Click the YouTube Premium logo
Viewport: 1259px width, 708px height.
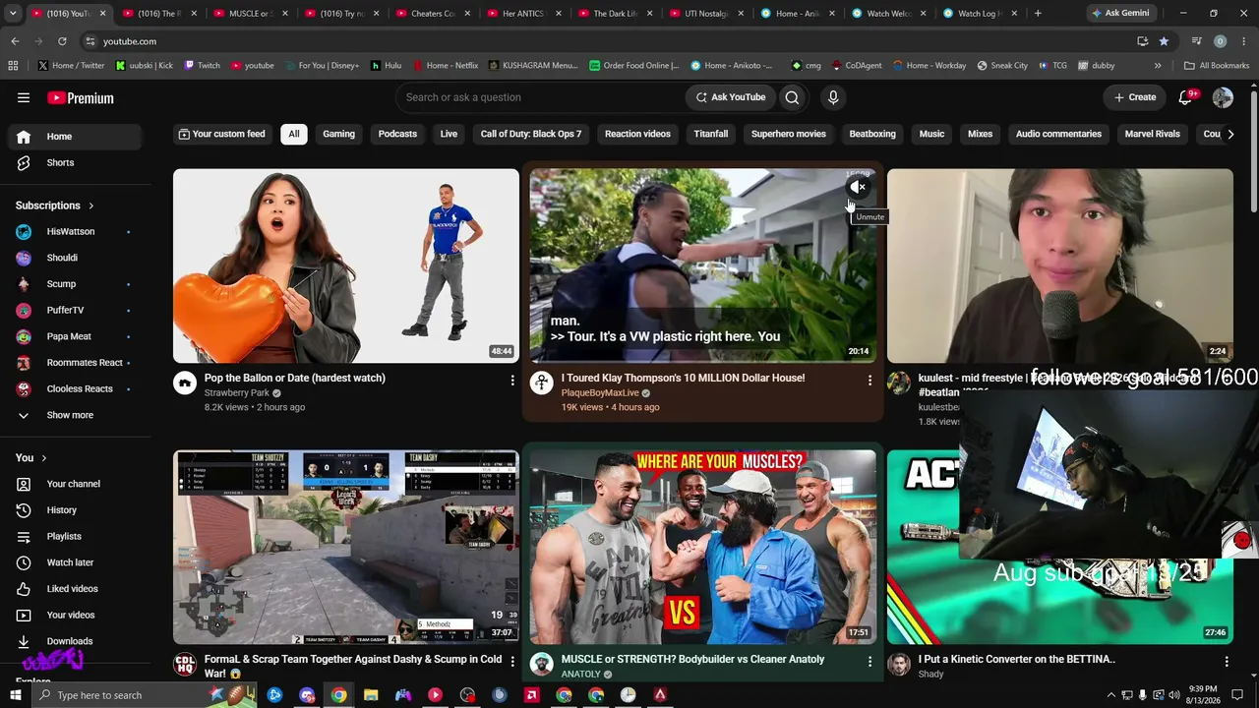tap(81, 97)
